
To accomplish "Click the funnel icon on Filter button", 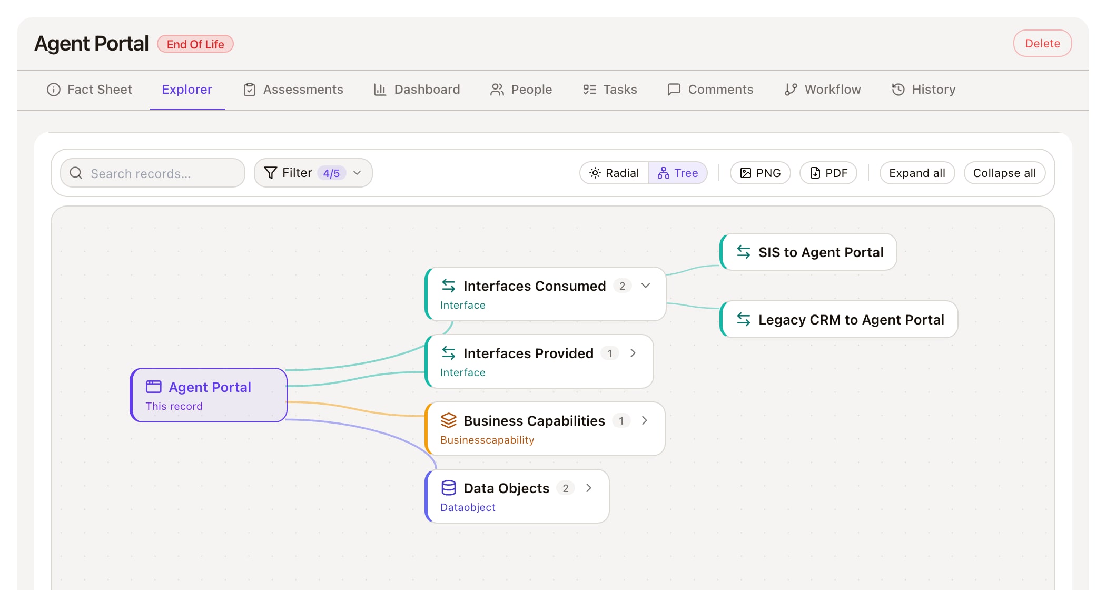I will click(270, 173).
